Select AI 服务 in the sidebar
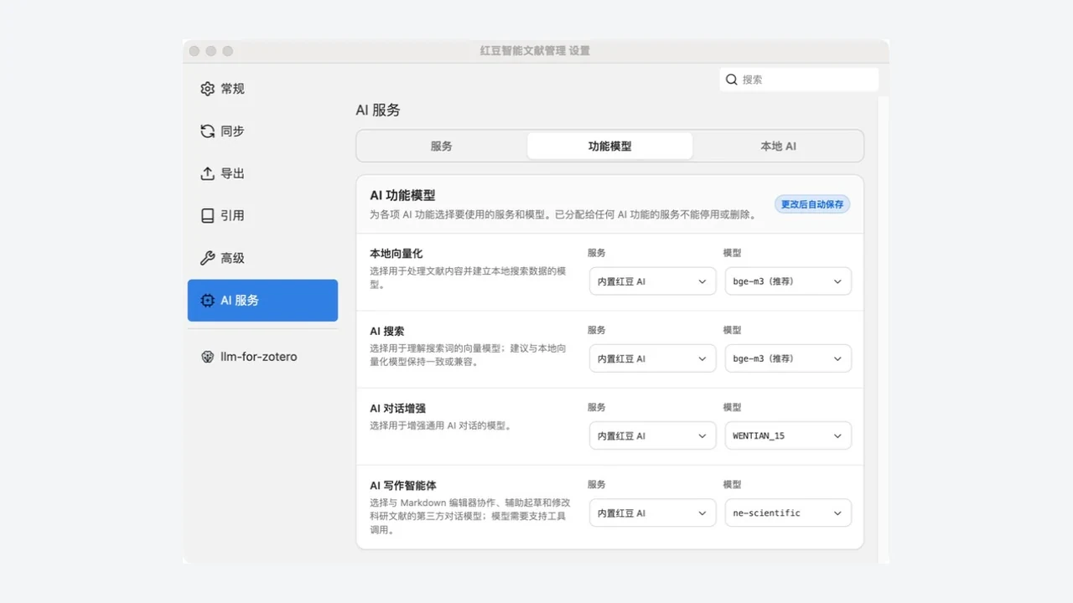 point(262,301)
